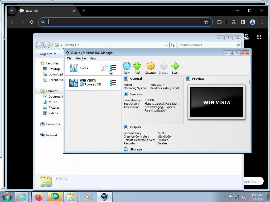
Task: Toggle the browser side panel icon
Action: (x=243, y=22)
